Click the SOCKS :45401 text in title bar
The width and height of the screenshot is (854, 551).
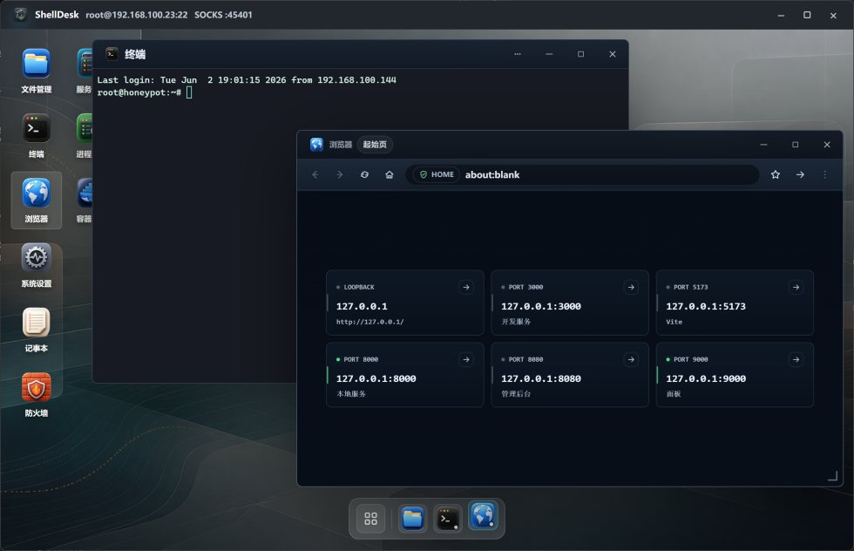point(223,15)
